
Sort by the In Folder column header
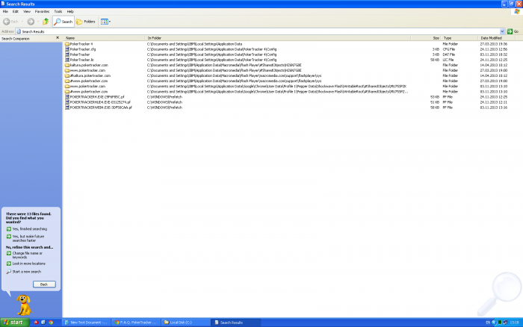(x=278, y=38)
